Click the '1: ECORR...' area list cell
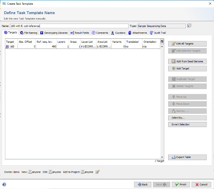214x189 pixels. click(x=104, y=46)
